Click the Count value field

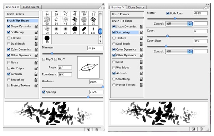[x=201, y=31]
